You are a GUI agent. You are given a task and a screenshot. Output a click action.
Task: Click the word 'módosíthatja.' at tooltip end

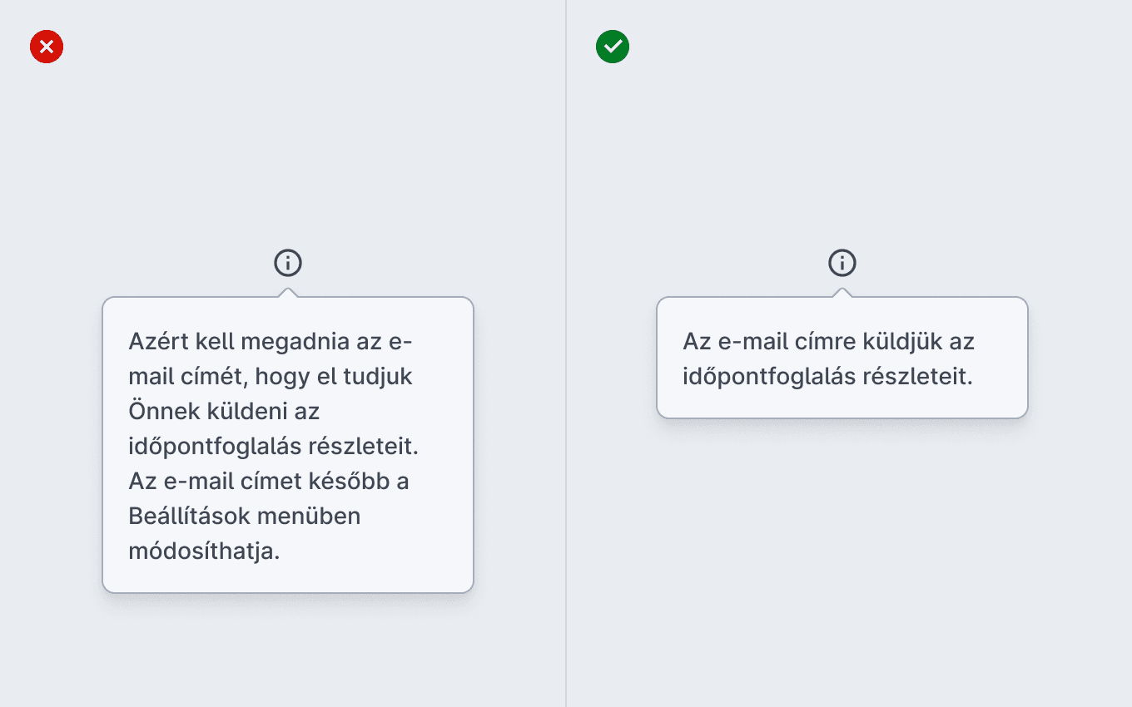205,551
